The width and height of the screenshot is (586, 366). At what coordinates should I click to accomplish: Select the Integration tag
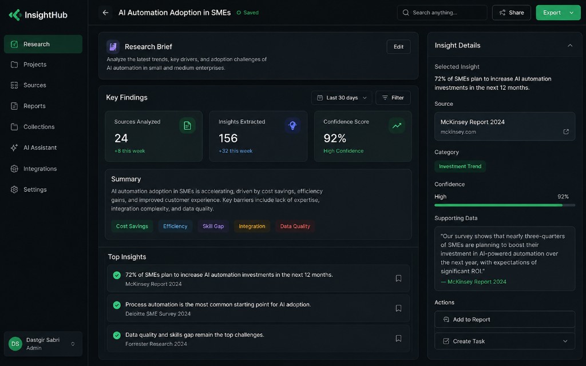(x=252, y=226)
